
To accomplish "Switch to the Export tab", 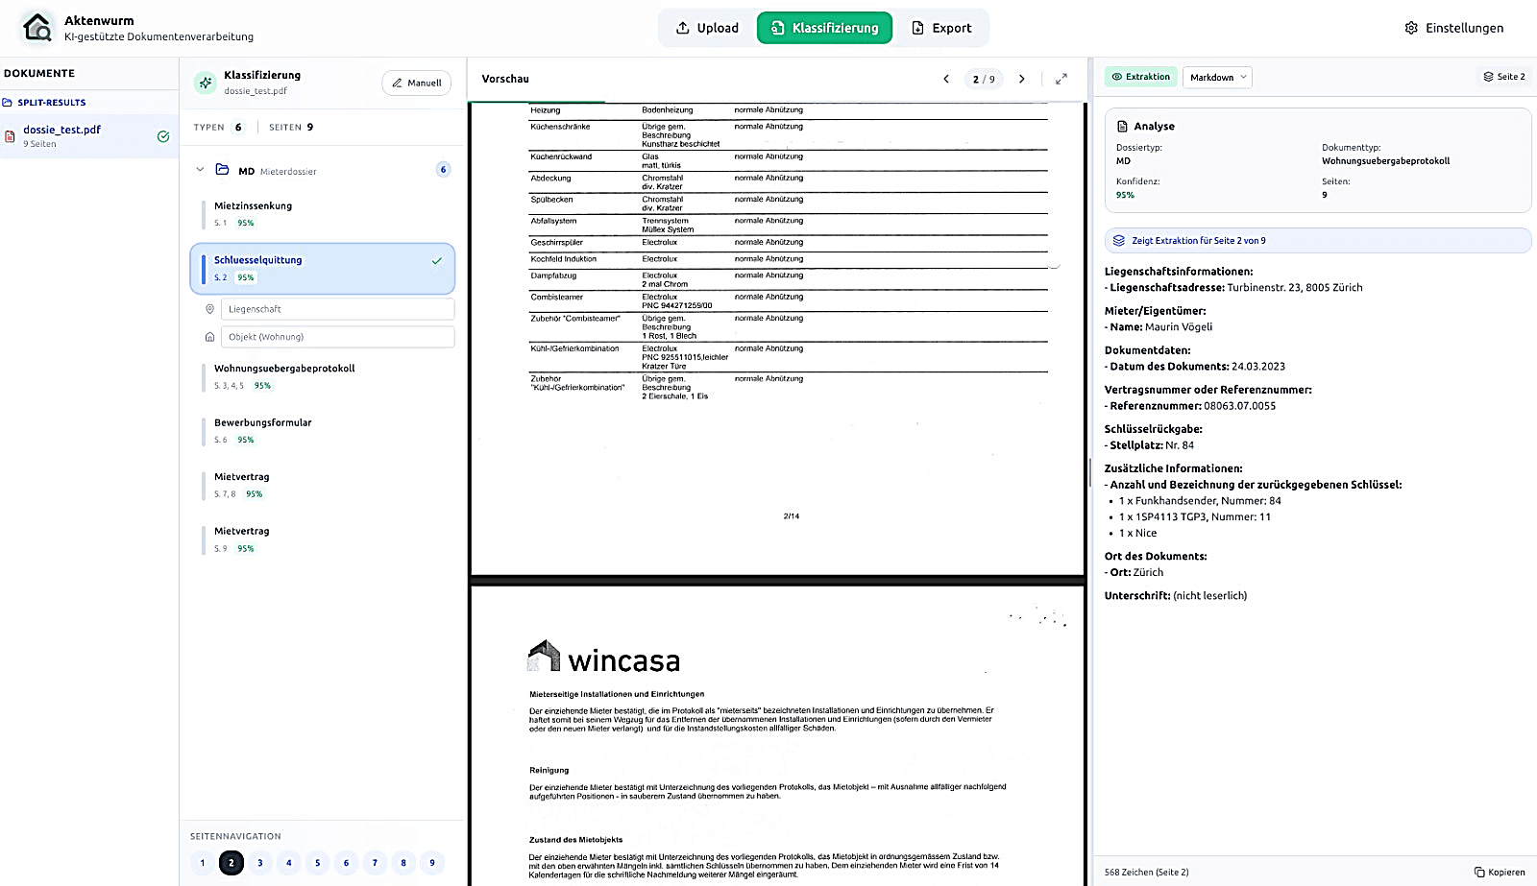I will [x=940, y=28].
